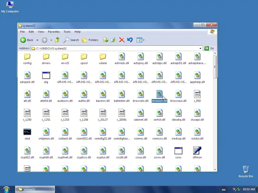Open the File menu
Viewport: 258px width, 193px height.
coord(22,32)
